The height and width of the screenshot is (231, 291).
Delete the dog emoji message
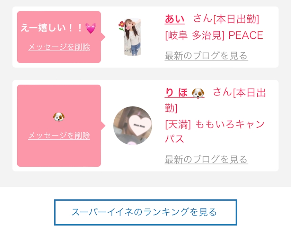[59, 136]
